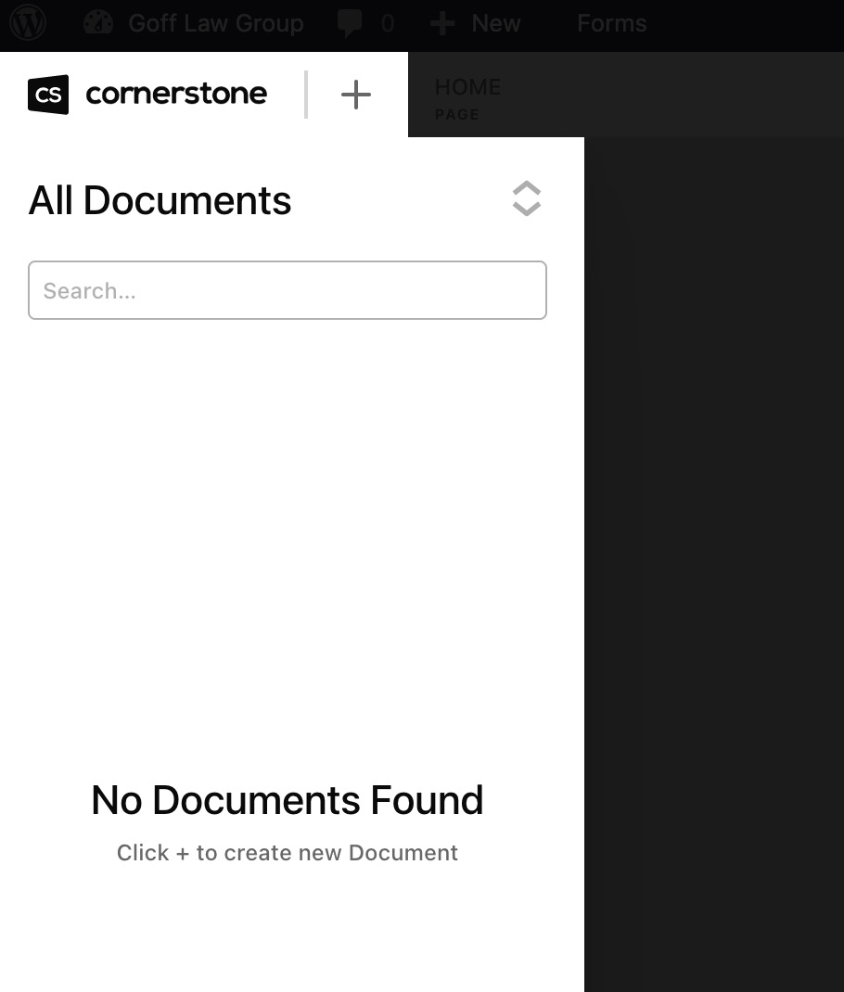Click the dashboard gauge icon
Screen dimensions: 844x992
[x=97, y=23]
